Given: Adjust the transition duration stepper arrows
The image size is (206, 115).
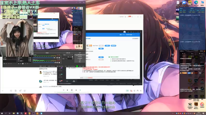Looking at the screenshot, I should tap(73, 59).
